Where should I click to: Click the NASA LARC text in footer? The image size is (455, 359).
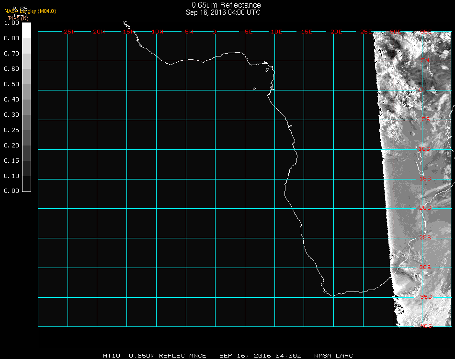(x=333, y=356)
